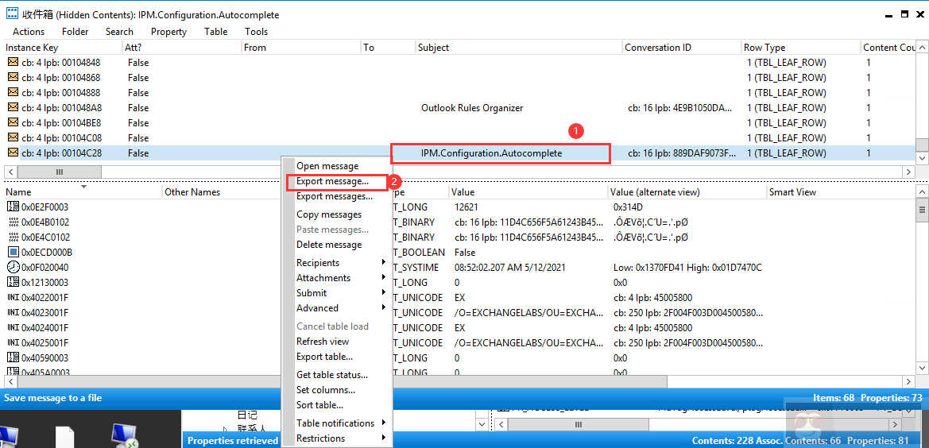Image resolution: width=929 pixels, height=448 pixels.
Task: Sort by the Subject column header
Action: [434, 48]
